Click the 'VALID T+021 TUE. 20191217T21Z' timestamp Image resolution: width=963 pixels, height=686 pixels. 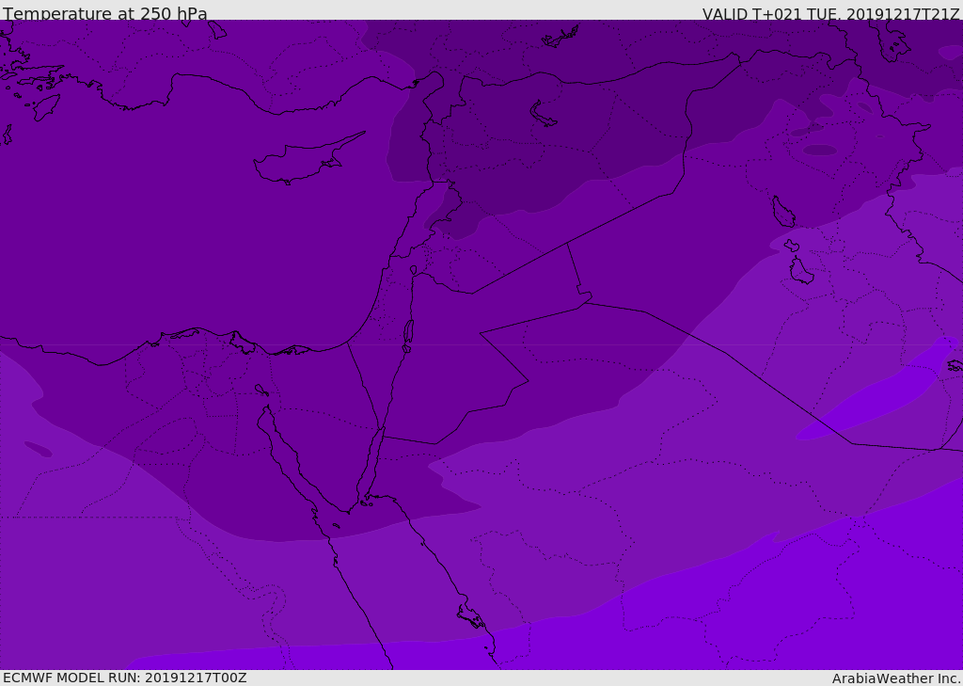831,14
